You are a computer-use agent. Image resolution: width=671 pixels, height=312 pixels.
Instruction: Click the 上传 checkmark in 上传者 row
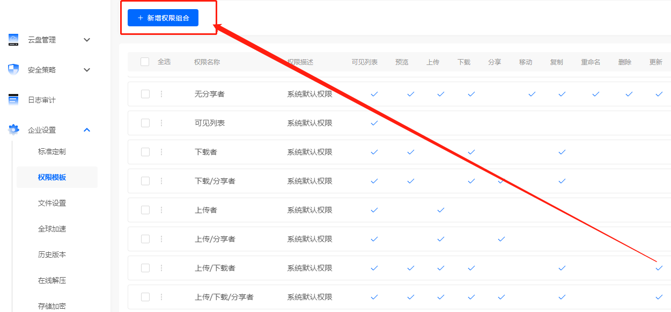tap(441, 210)
